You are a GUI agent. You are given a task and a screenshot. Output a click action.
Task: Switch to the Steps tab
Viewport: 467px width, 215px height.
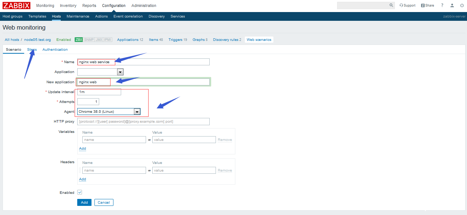tap(32, 49)
